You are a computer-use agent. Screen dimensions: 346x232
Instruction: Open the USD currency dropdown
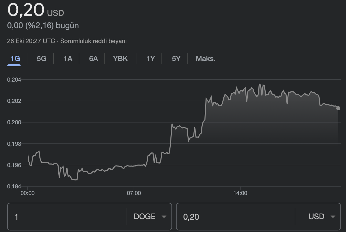(322, 217)
